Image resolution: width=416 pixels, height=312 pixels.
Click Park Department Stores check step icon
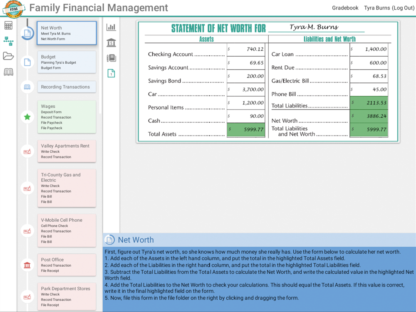[x=27, y=297]
